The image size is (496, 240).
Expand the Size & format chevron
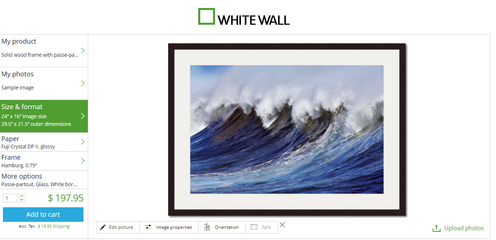point(83,116)
